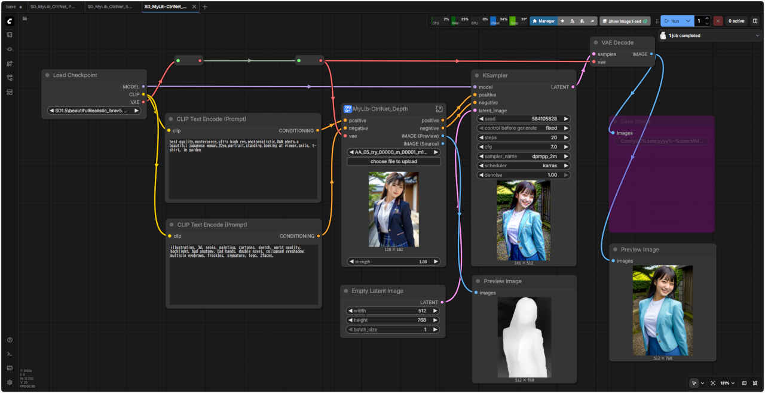Switch to the SD_MyLib_CtrlNet_P workflow tab
765x393 pixels.
[x=53, y=7]
